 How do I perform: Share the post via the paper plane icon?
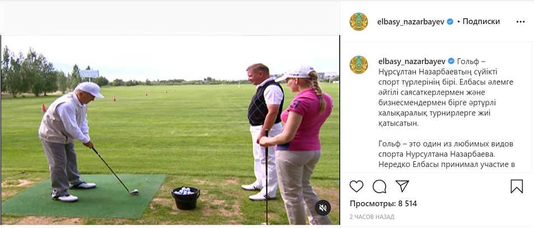coord(402,186)
